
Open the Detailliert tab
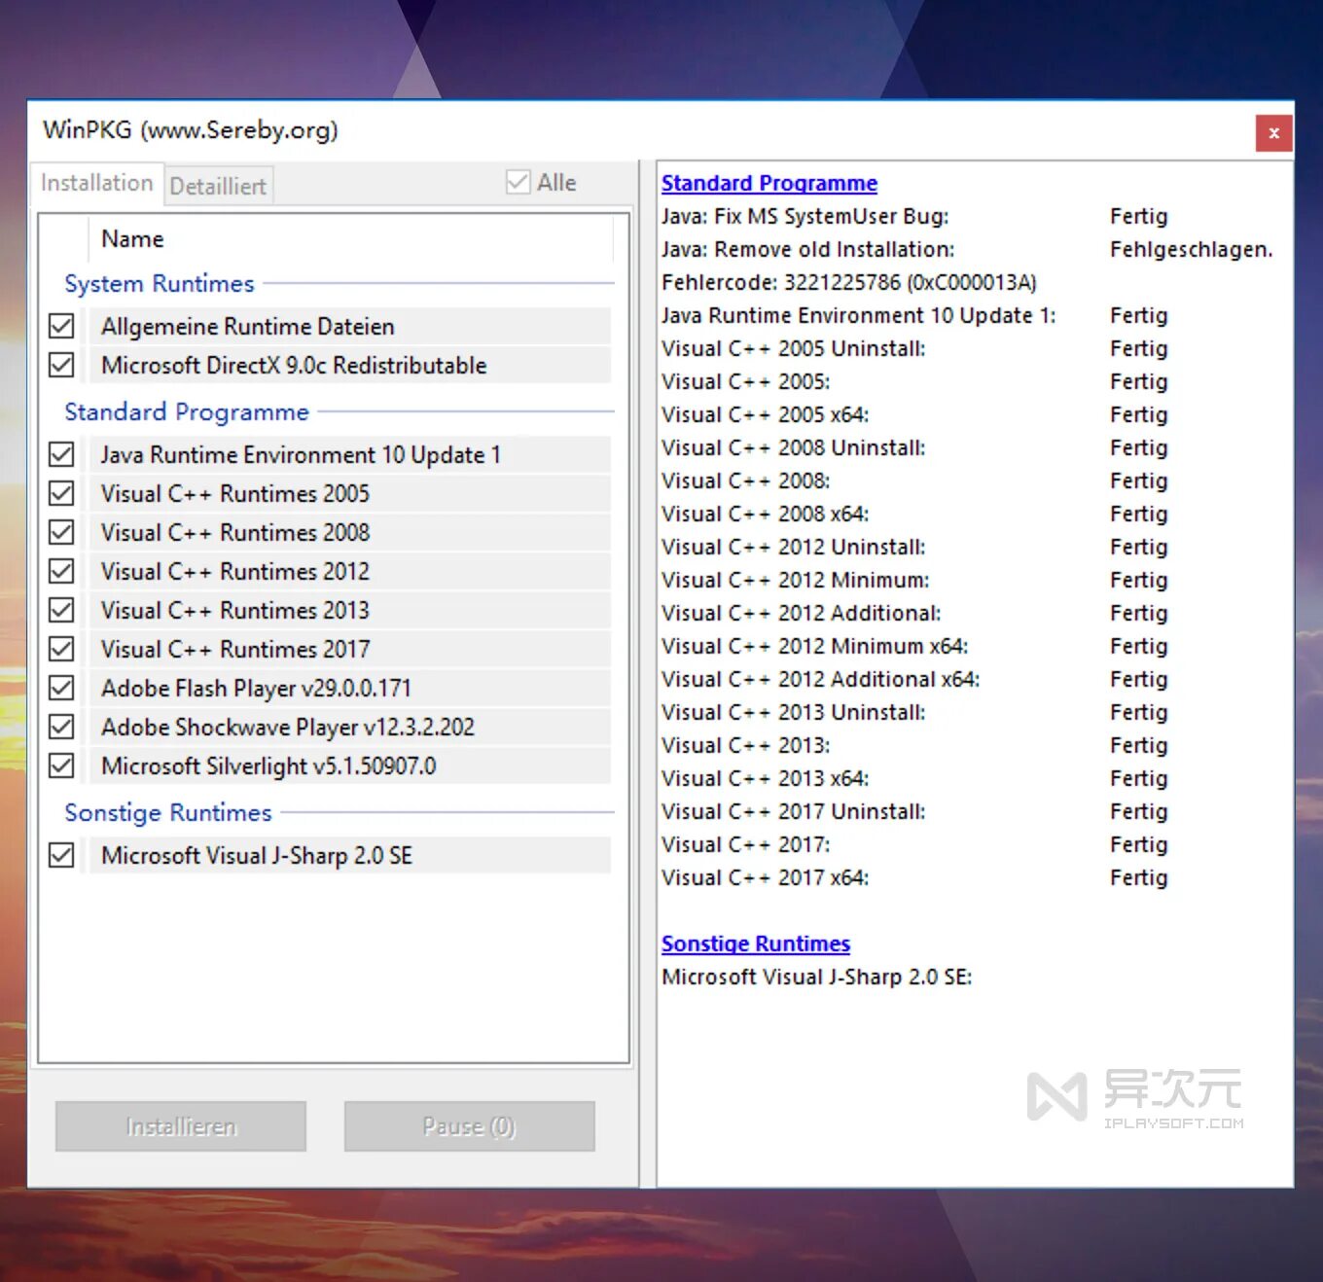tap(218, 186)
